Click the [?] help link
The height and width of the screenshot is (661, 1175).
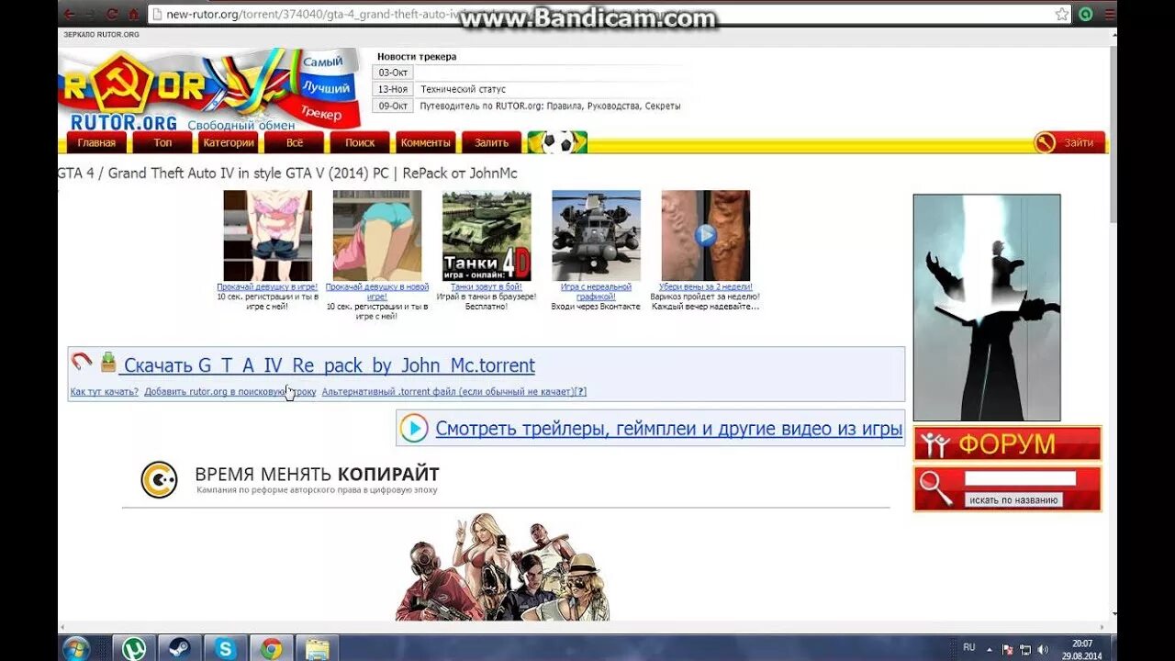tap(580, 392)
